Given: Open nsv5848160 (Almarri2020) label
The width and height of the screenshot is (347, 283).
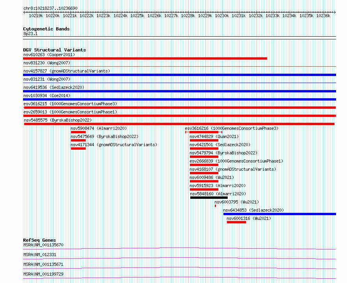Looking at the screenshot, I should 218,194.
